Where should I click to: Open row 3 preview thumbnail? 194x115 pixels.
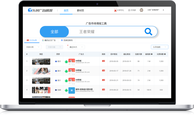(41, 80)
